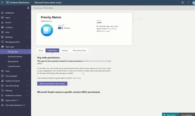Viewport: 195px width, 116px height.
Task: Open settings gear in top bar
Action: tap(182, 3)
